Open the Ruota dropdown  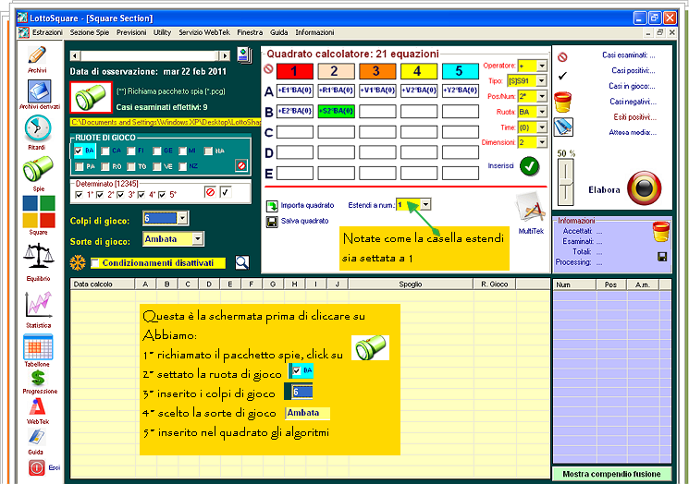click(542, 112)
